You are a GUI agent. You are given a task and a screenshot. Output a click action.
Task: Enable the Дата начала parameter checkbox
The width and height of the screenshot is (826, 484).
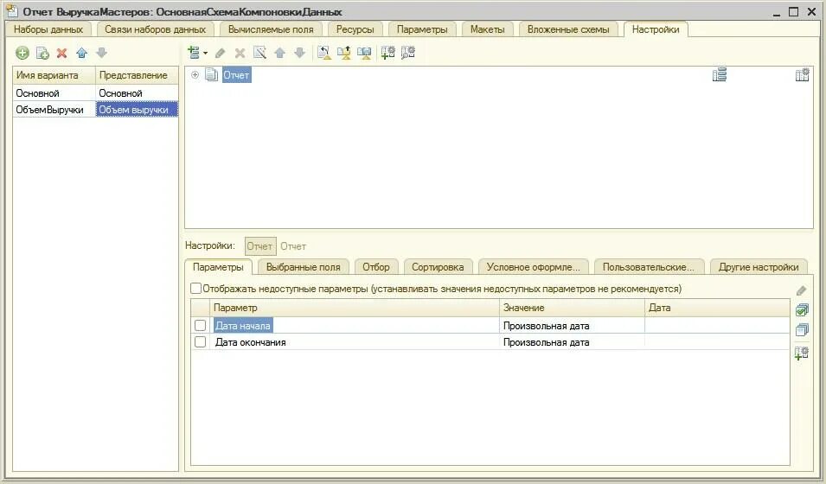click(200, 326)
